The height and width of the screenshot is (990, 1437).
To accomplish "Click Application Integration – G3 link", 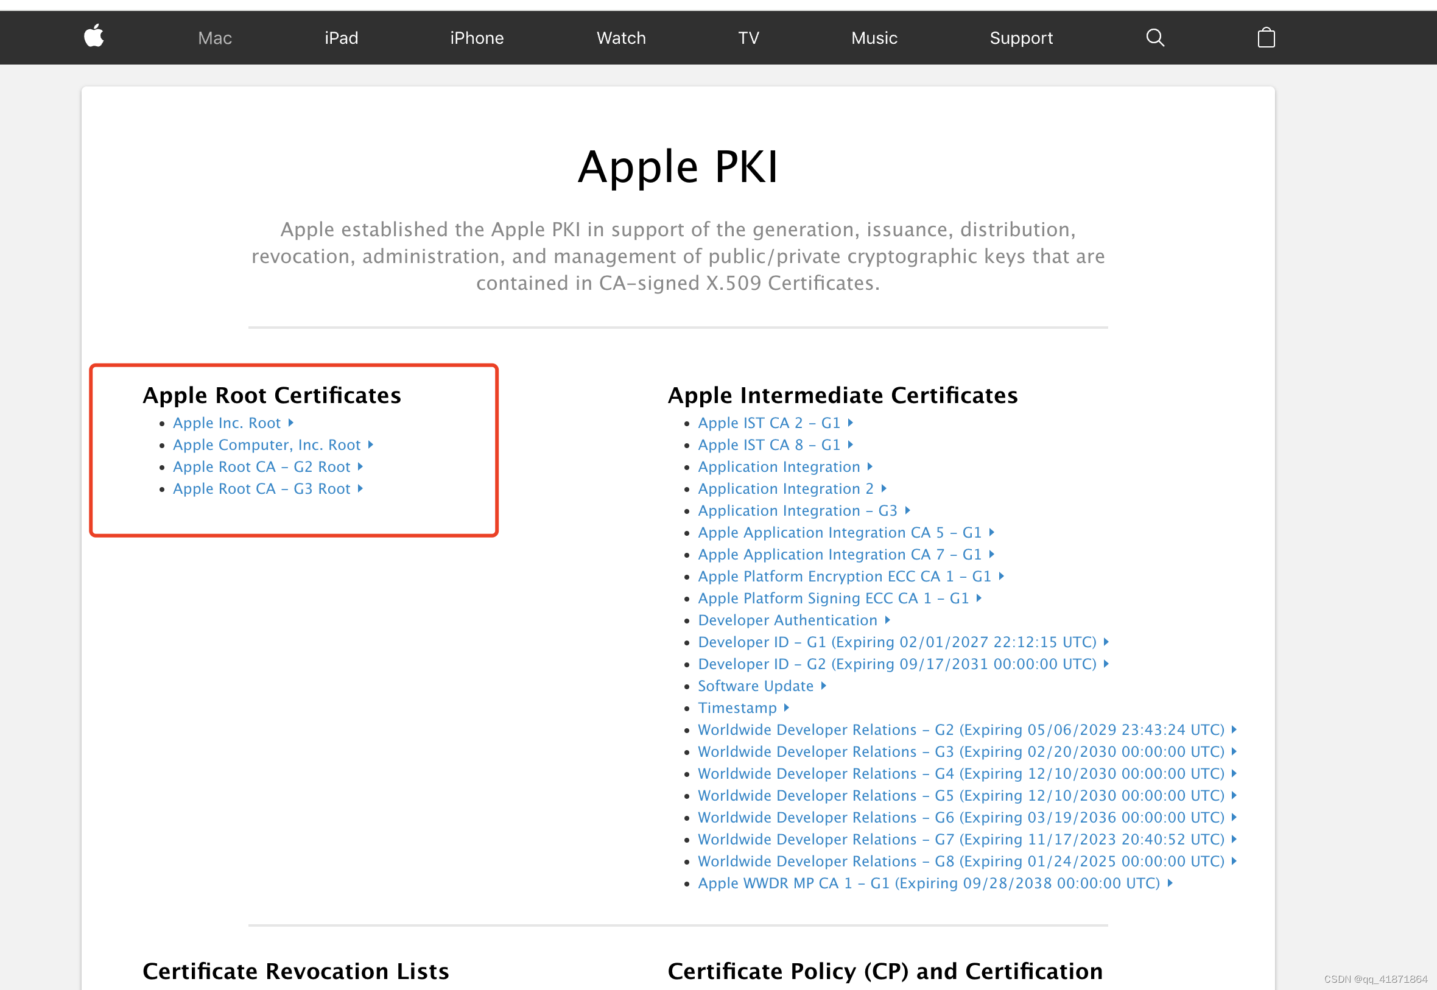I will (804, 510).
